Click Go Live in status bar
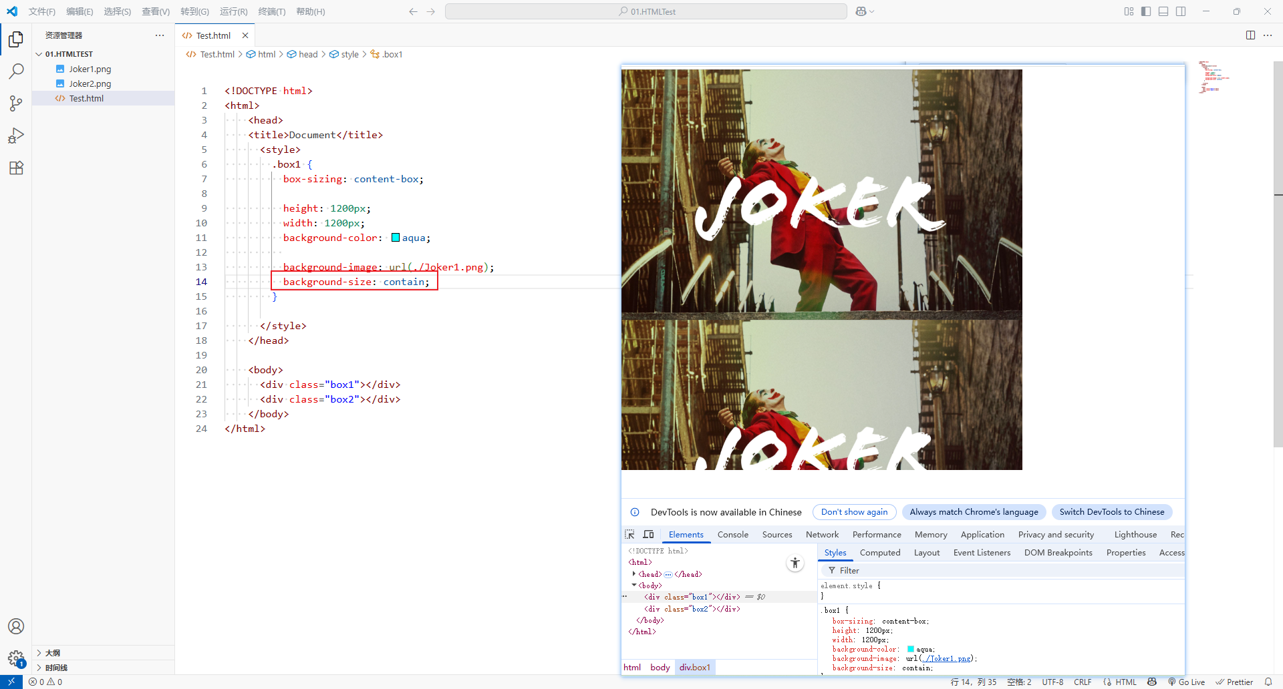1283x689 pixels. [1186, 682]
